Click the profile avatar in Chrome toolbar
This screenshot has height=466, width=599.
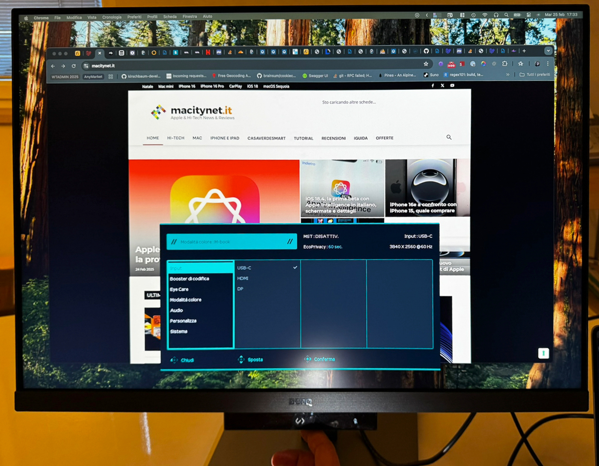point(537,64)
